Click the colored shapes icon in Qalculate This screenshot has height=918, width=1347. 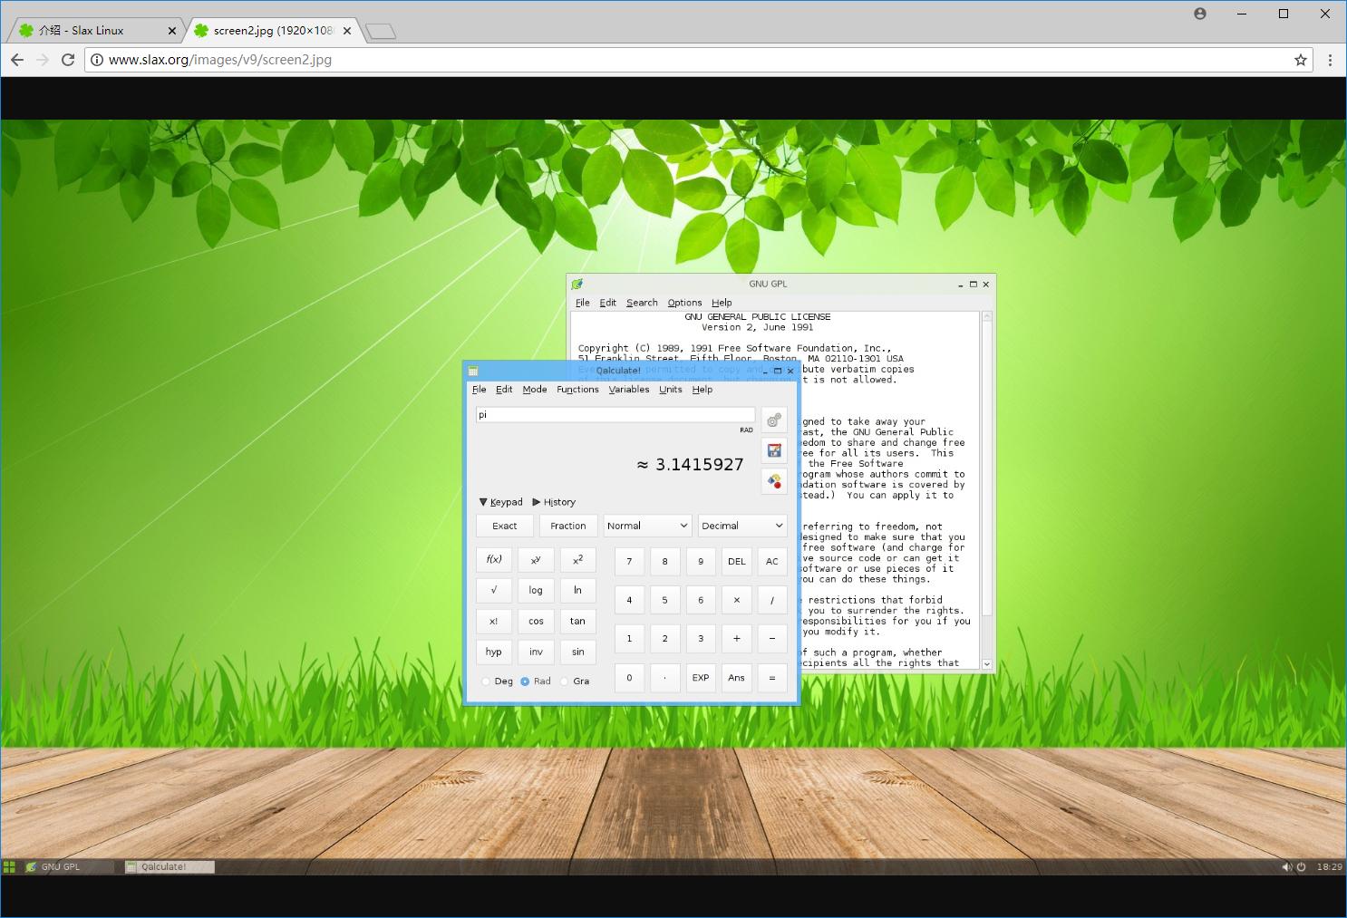[773, 481]
